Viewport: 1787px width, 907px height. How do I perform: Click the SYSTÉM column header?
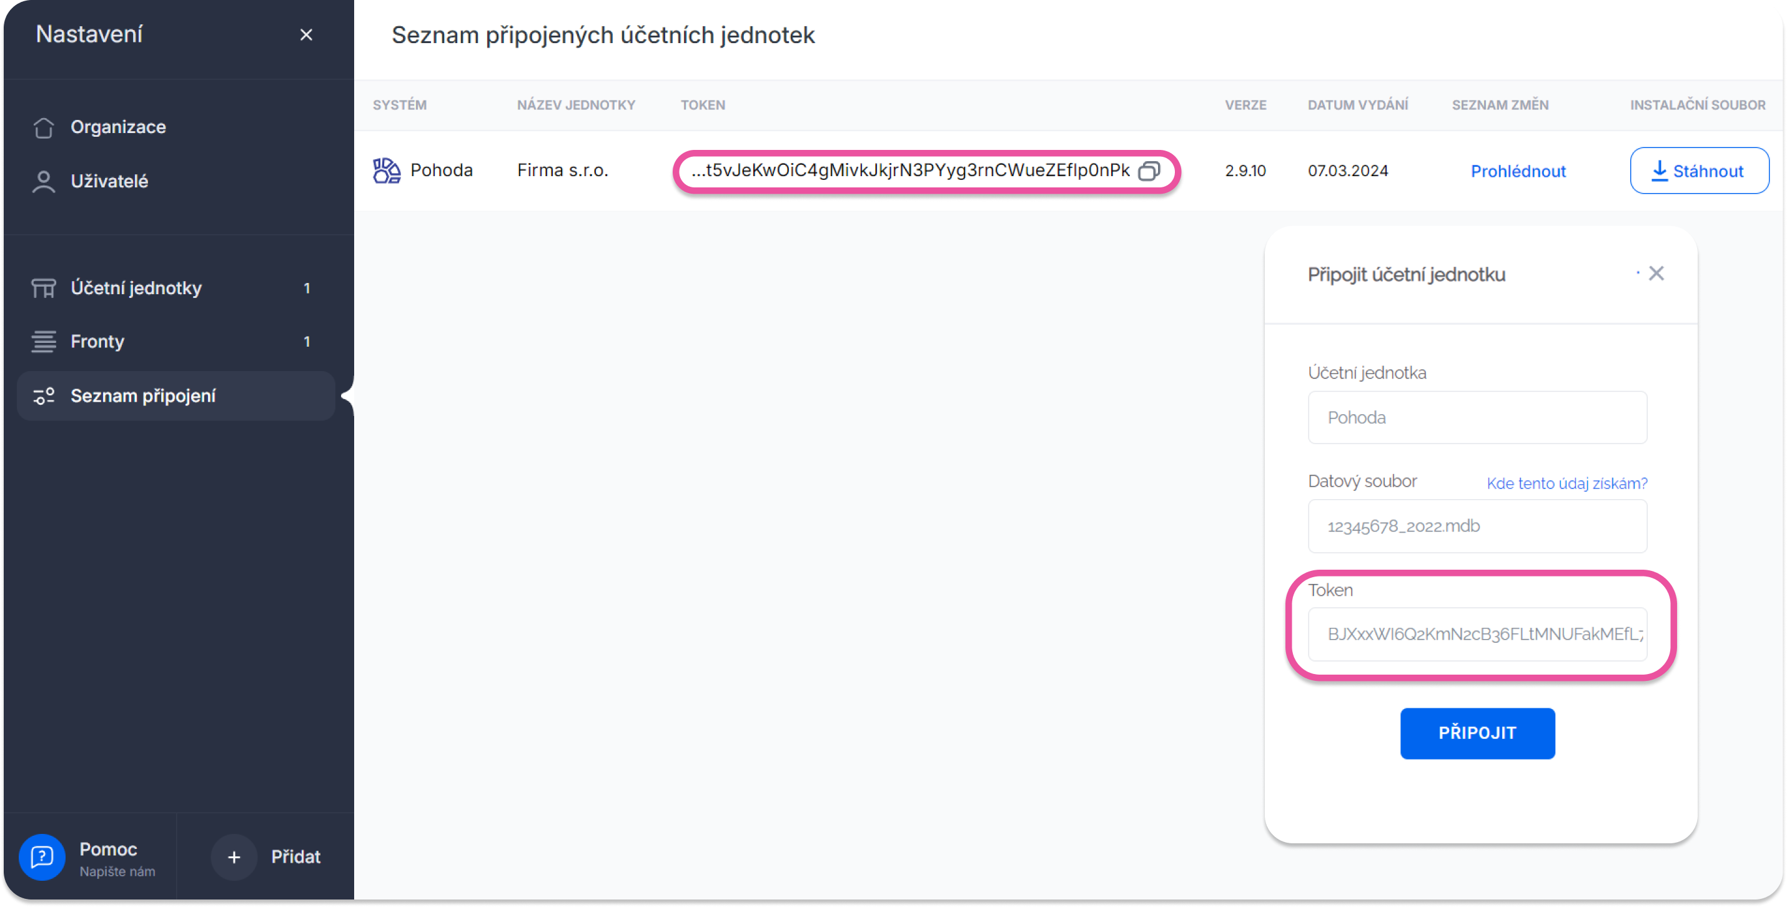coord(400,106)
